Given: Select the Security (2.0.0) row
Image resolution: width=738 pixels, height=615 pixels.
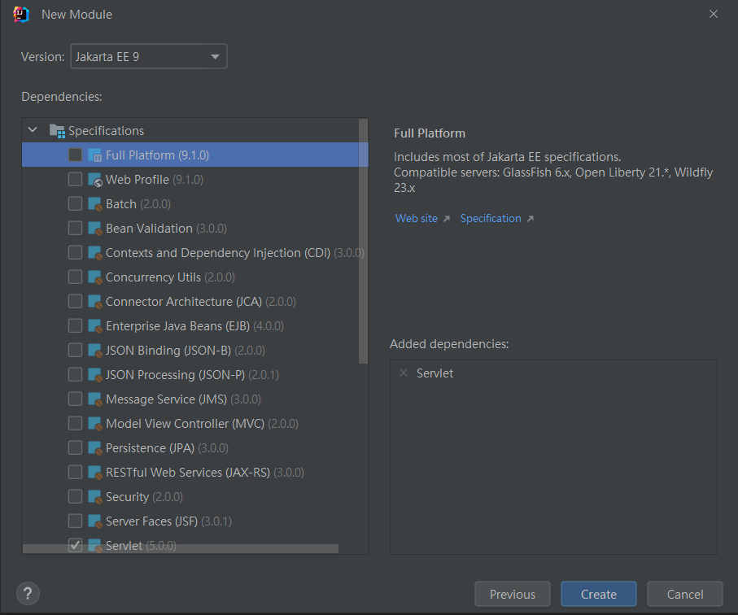Looking at the screenshot, I should click(194, 497).
